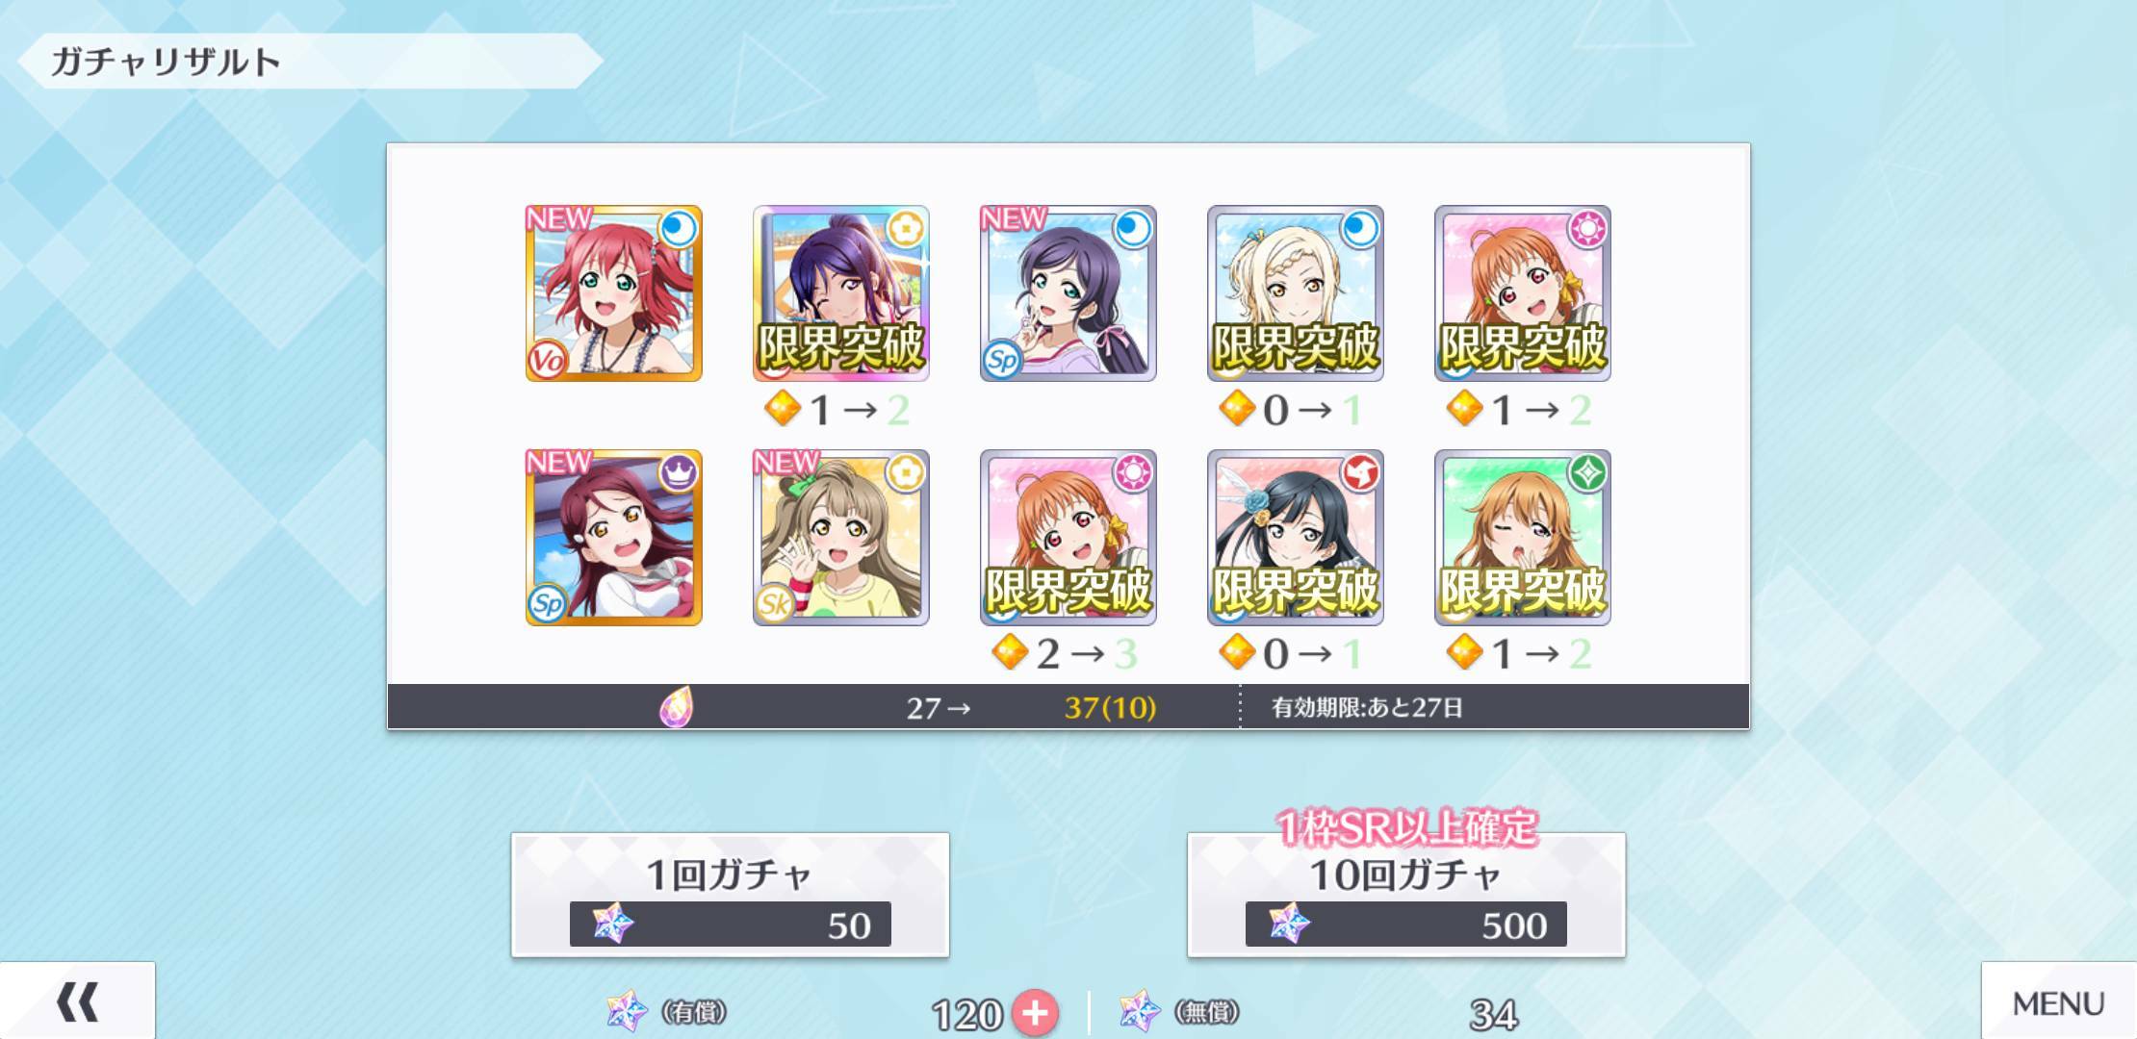Click the blue-haired winking 限界突破 card
Image resolution: width=2137 pixels, height=1039 pixels.
pyautogui.click(x=840, y=293)
